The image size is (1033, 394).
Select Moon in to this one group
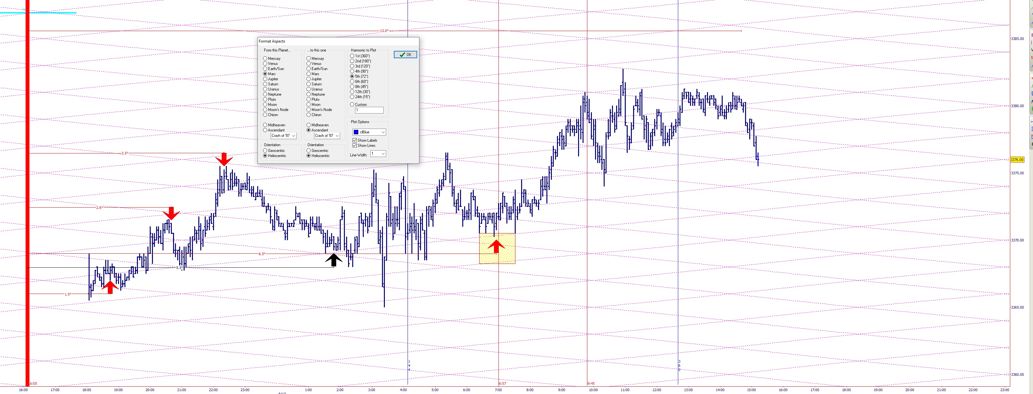tap(313, 105)
